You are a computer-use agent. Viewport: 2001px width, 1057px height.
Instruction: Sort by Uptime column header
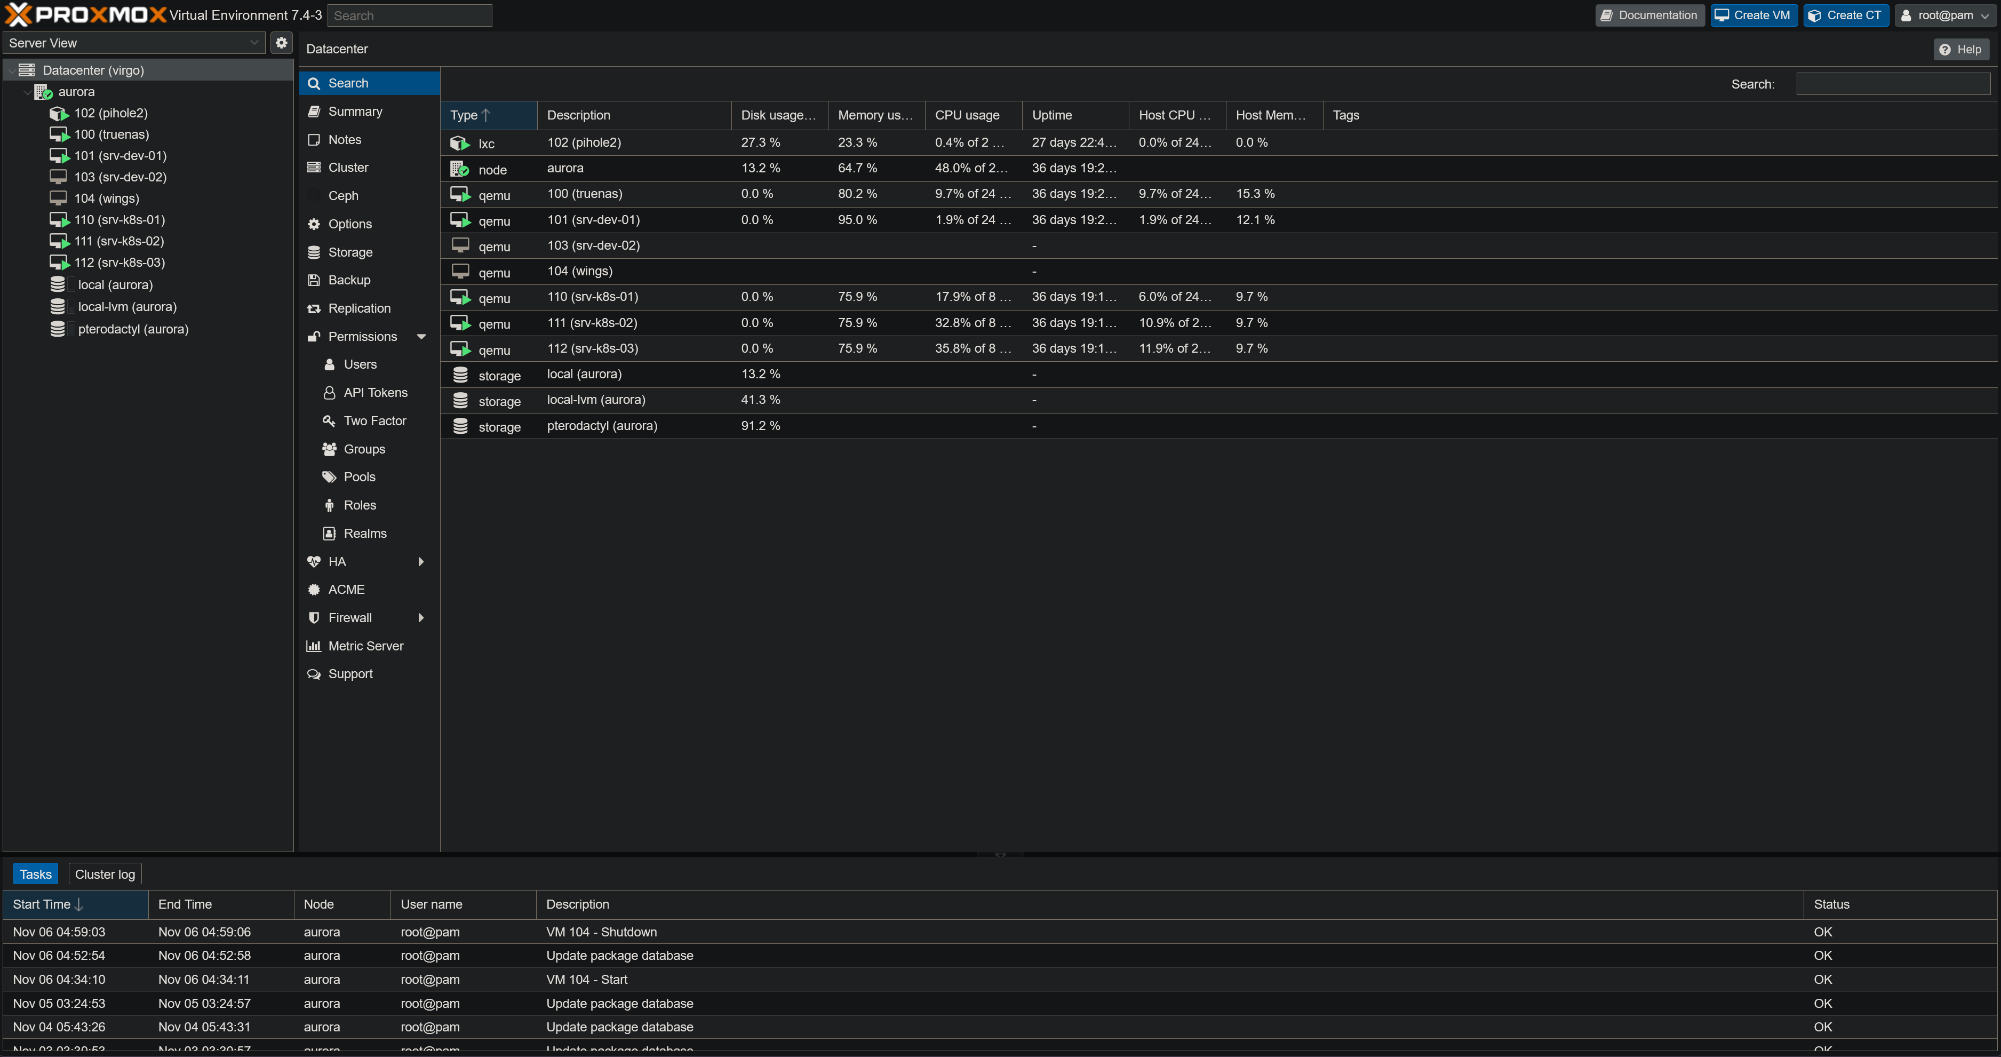point(1075,115)
